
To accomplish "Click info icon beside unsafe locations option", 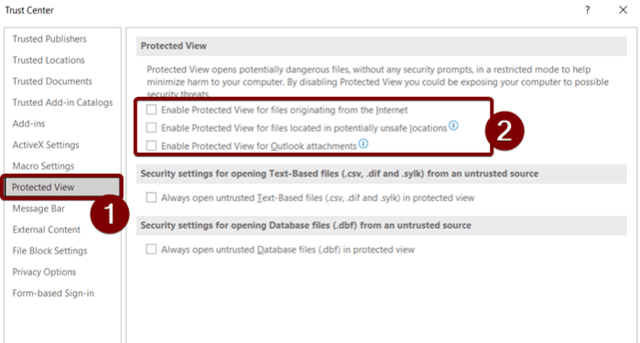I will point(453,125).
